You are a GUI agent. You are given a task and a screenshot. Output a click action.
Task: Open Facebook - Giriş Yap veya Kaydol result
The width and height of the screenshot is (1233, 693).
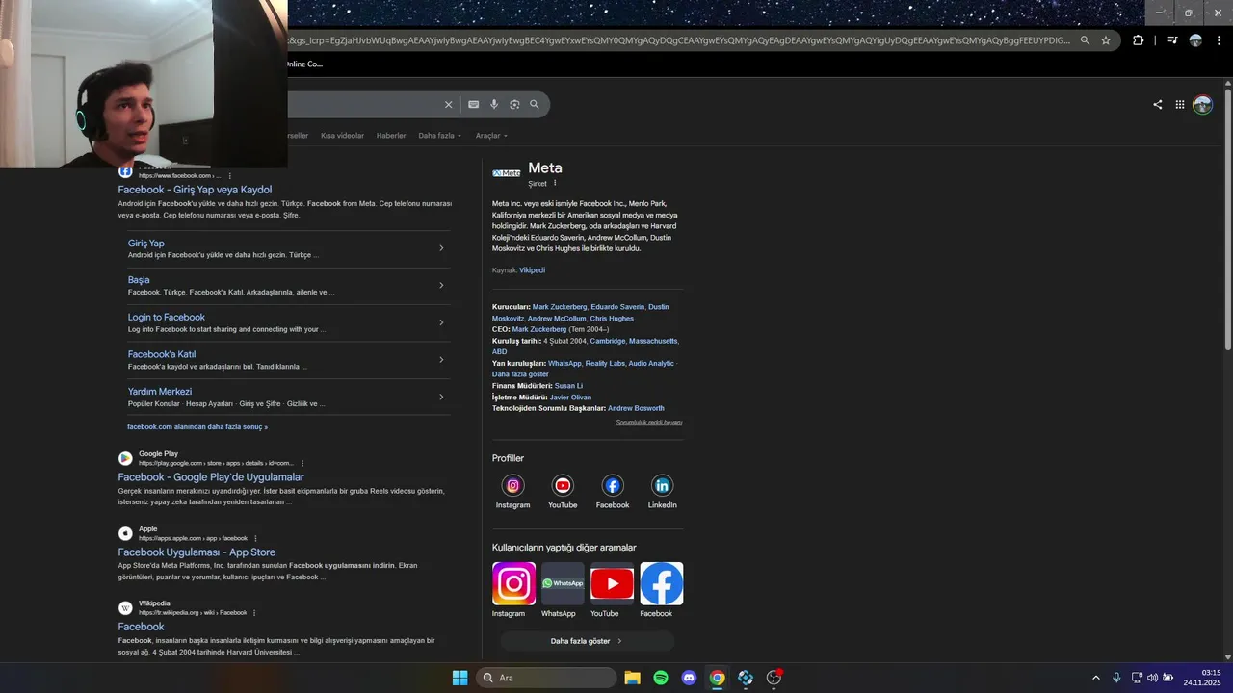(x=195, y=190)
